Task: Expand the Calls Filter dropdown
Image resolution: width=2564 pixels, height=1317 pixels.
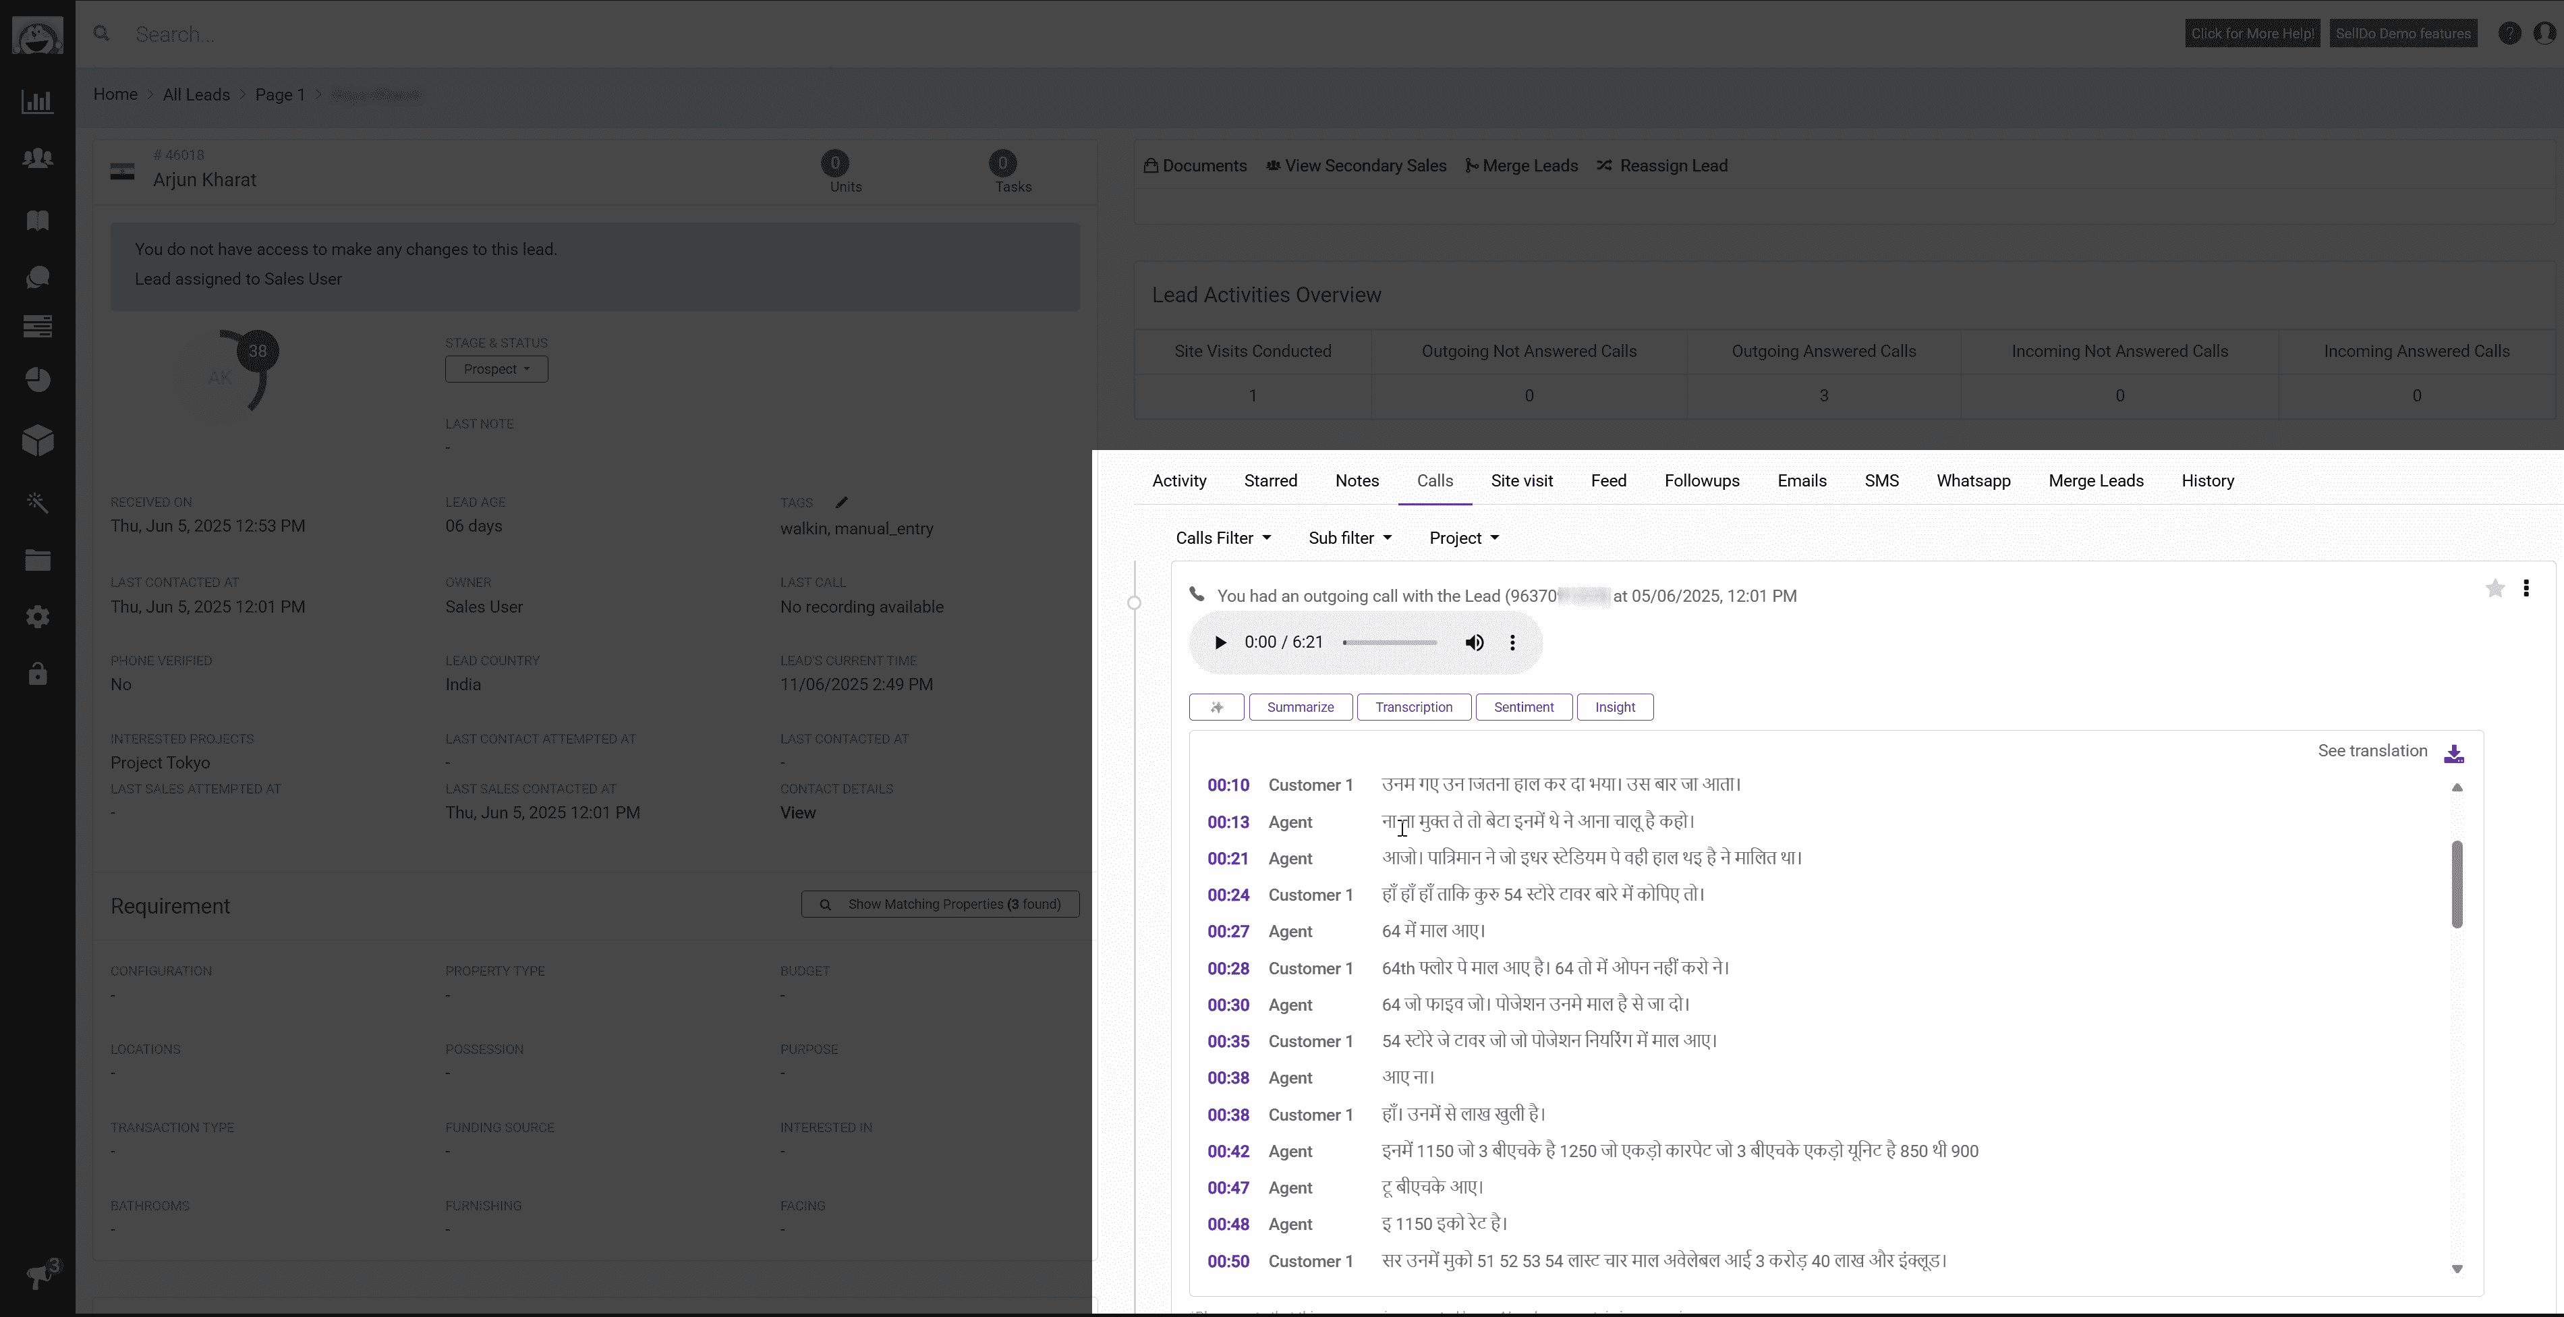Action: tap(1223, 538)
